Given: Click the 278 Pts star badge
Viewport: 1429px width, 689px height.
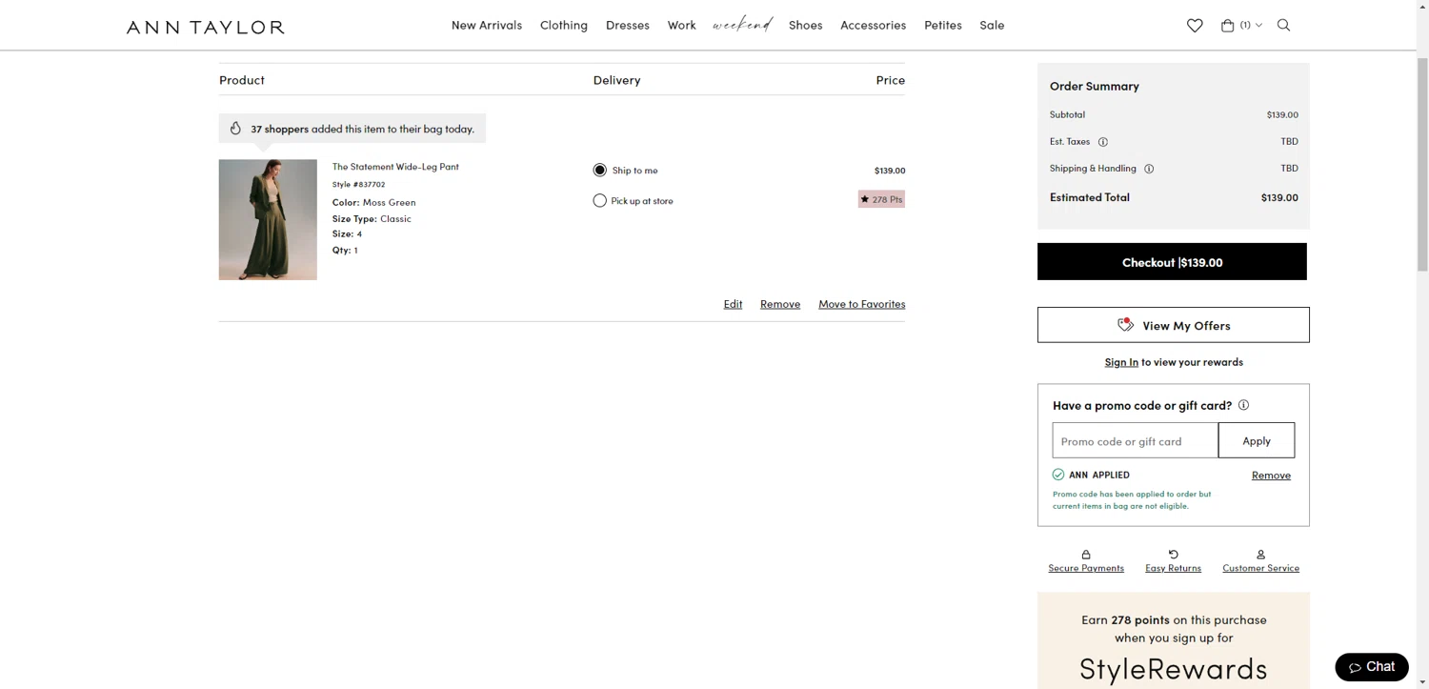Looking at the screenshot, I should (881, 199).
